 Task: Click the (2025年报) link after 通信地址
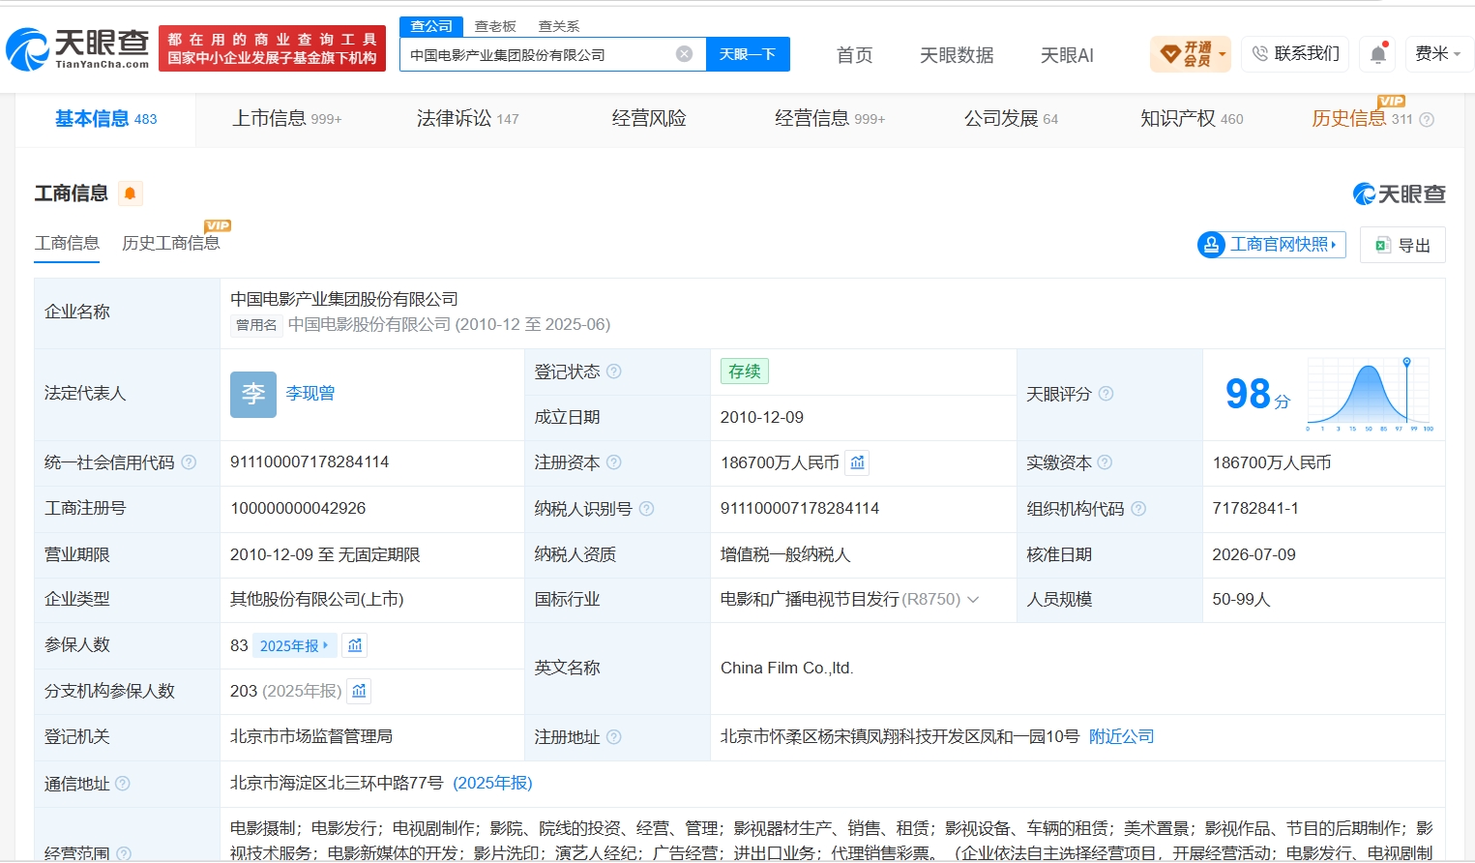492,783
